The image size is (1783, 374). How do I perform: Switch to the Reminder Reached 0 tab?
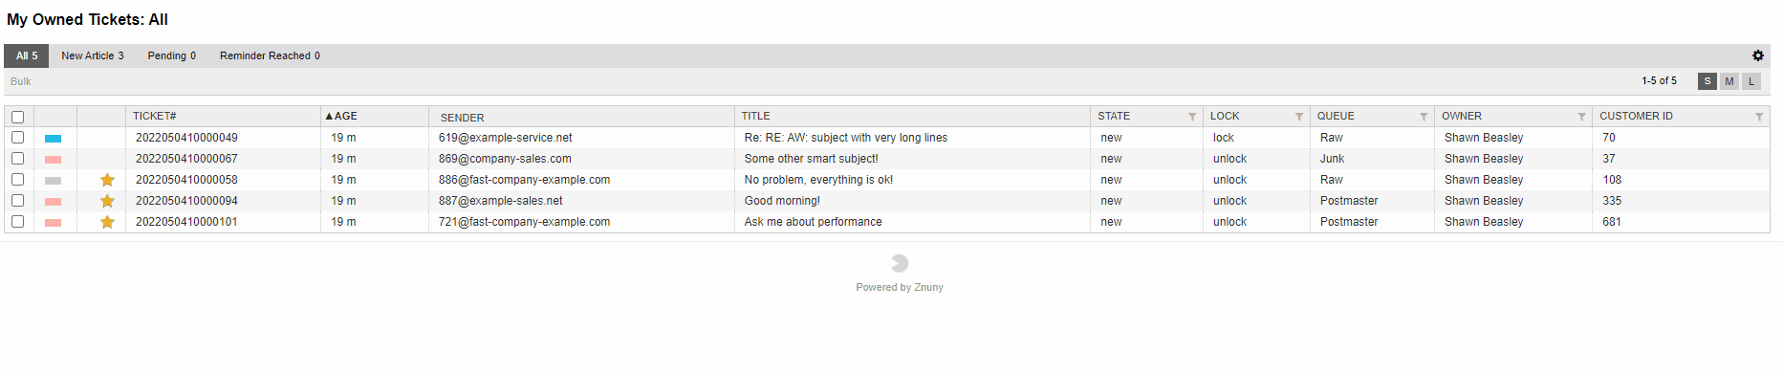tap(270, 55)
